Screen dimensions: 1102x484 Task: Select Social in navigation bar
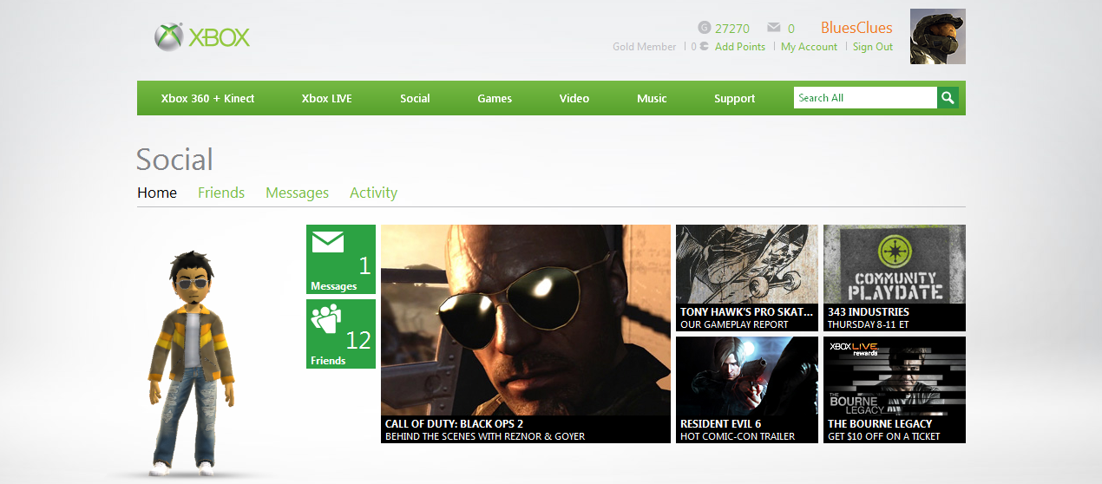coord(415,98)
